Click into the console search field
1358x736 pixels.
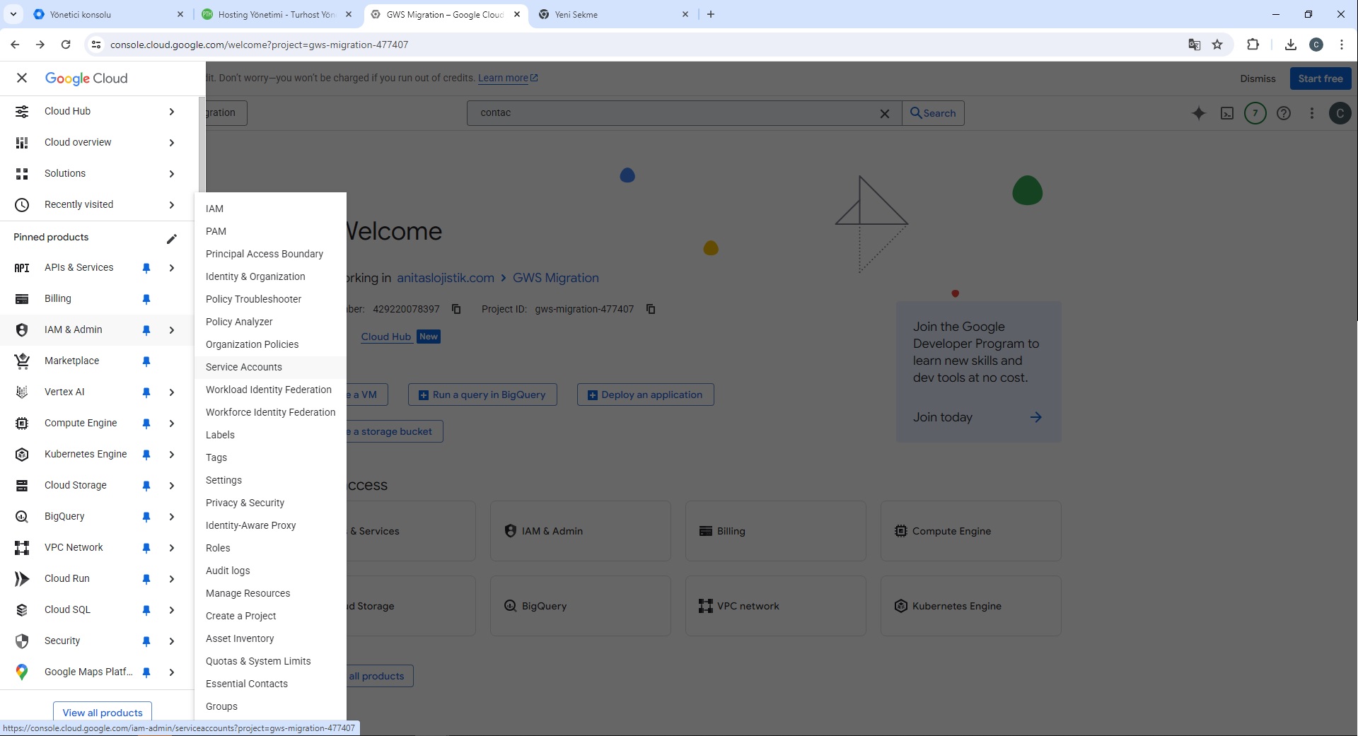(672, 113)
